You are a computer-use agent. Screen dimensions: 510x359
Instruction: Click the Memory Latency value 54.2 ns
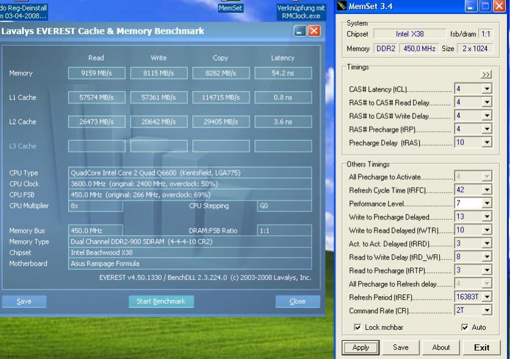click(283, 73)
